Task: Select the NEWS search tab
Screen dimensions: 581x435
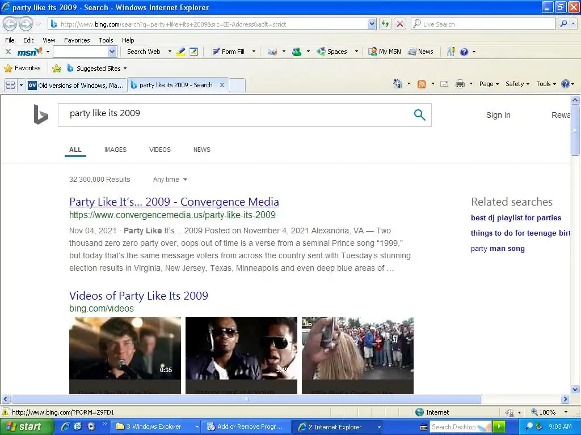Action: point(202,150)
